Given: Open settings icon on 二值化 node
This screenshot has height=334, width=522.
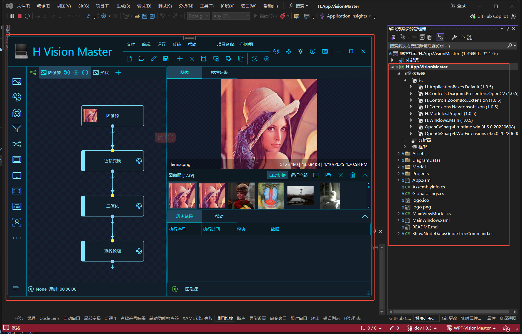Looking at the screenshot, I should [139, 206].
